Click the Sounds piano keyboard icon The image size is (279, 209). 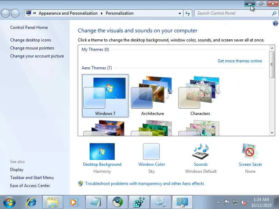tap(201, 152)
